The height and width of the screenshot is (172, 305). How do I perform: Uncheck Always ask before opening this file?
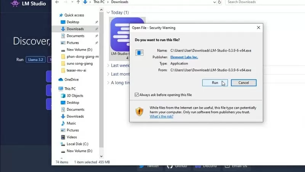137,95
